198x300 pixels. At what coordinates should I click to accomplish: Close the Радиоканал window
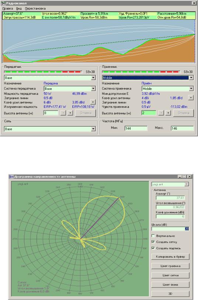194,3
